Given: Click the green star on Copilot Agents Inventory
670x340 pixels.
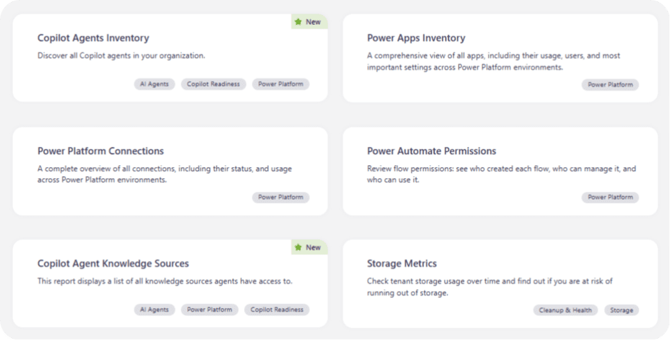Looking at the screenshot, I should (x=298, y=22).
